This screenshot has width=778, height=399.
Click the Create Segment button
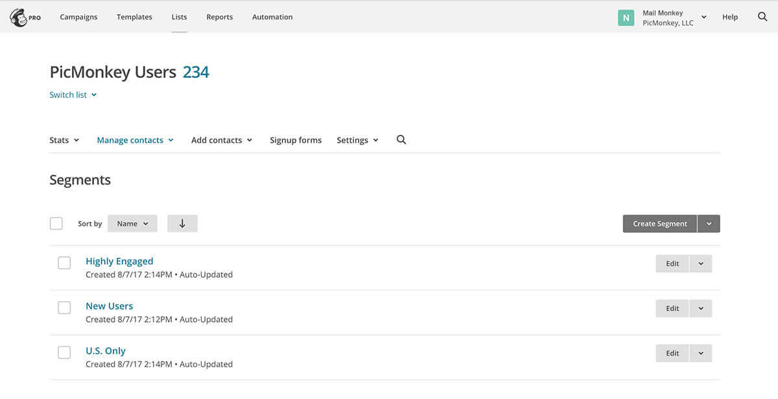tap(660, 223)
